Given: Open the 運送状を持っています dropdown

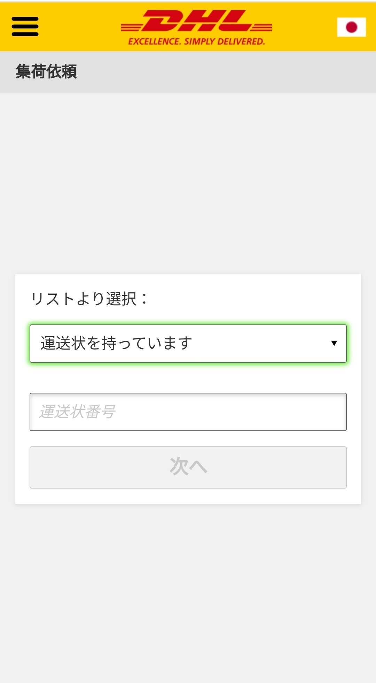Looking at the screenshot, I should [188, 343].
